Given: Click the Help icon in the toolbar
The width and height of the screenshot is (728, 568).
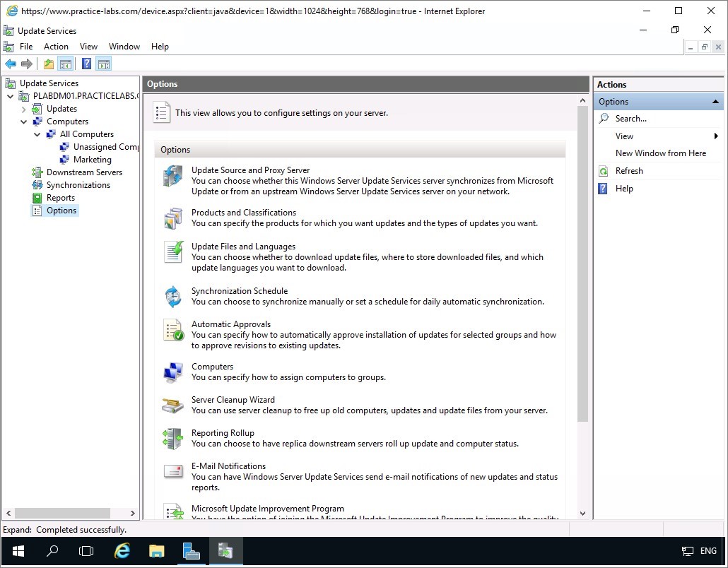Looking at the screenshot, I should tap(86, 64).
